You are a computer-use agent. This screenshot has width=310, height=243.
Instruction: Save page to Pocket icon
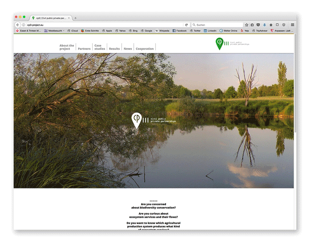(x=258, y=25)
